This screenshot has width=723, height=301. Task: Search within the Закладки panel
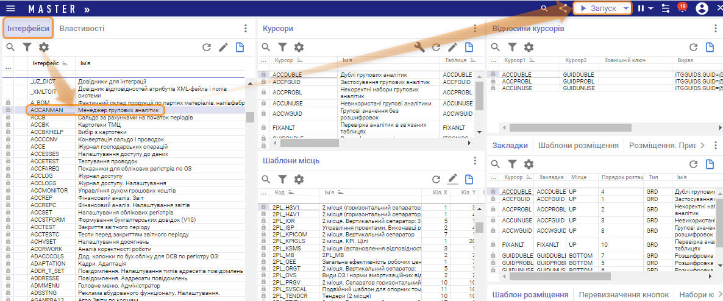tap(496, 164)
